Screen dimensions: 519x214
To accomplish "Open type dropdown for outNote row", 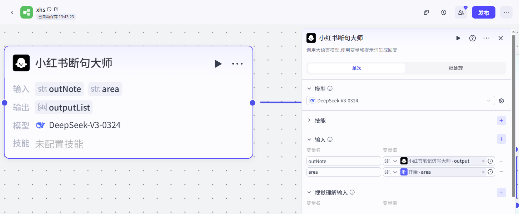I will click(391, 161).
